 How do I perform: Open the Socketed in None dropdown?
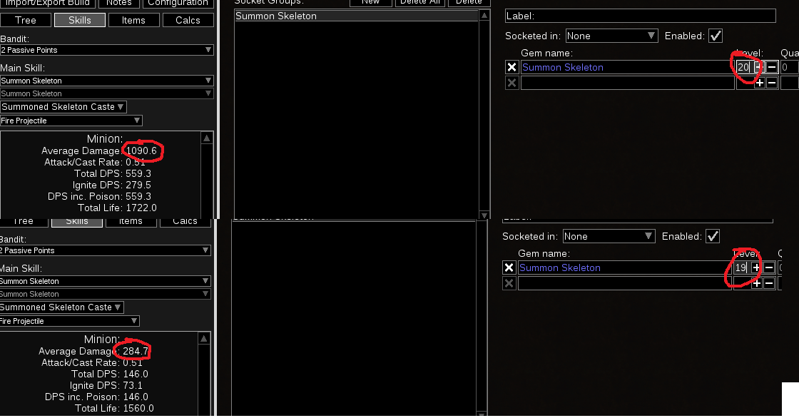click(x=610, y=35)
